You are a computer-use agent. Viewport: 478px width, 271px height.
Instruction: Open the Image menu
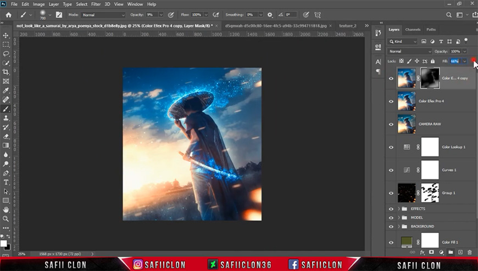38,4
